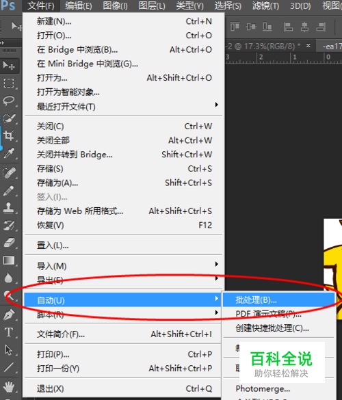Select the Clone Stamp tool
This screenshot has width=342, height=400.
click(x=9, y=208)
